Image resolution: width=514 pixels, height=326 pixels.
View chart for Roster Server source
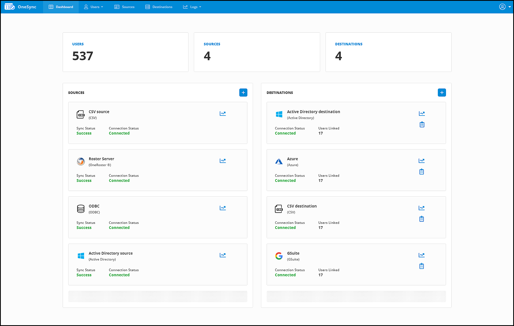coord(223,161)
